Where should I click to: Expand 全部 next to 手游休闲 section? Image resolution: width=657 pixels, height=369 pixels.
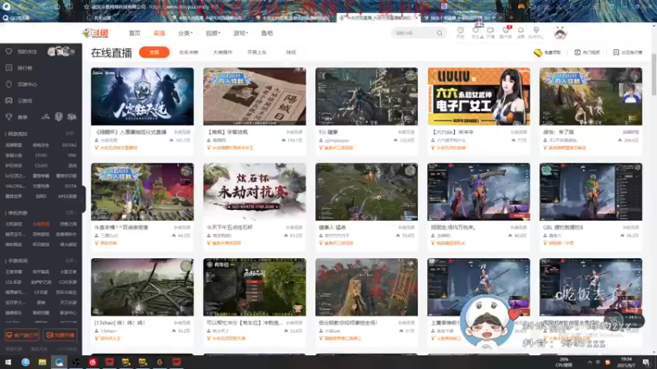(x=71, y=261)
